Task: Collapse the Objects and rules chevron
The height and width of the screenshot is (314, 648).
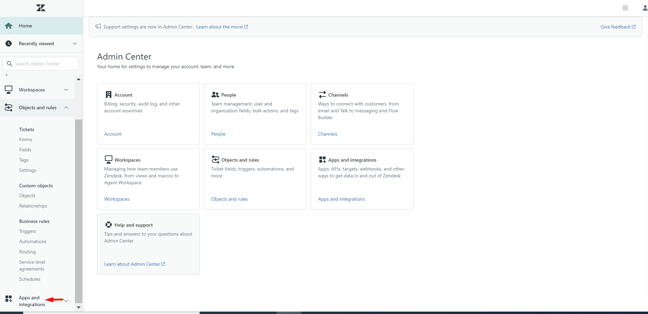Action: [66, 108]
